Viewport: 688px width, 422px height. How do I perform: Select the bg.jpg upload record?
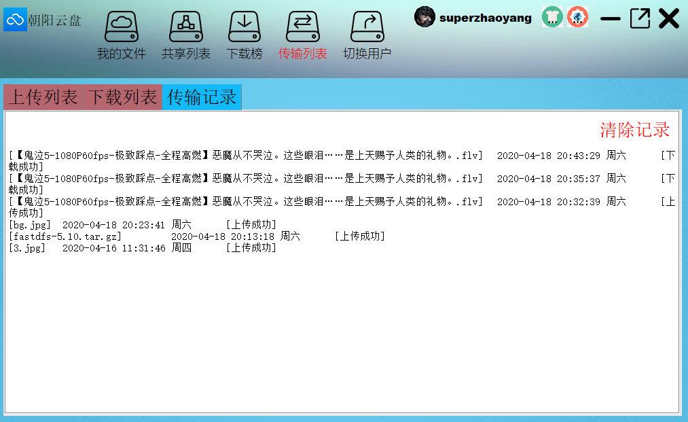(142, 225)
